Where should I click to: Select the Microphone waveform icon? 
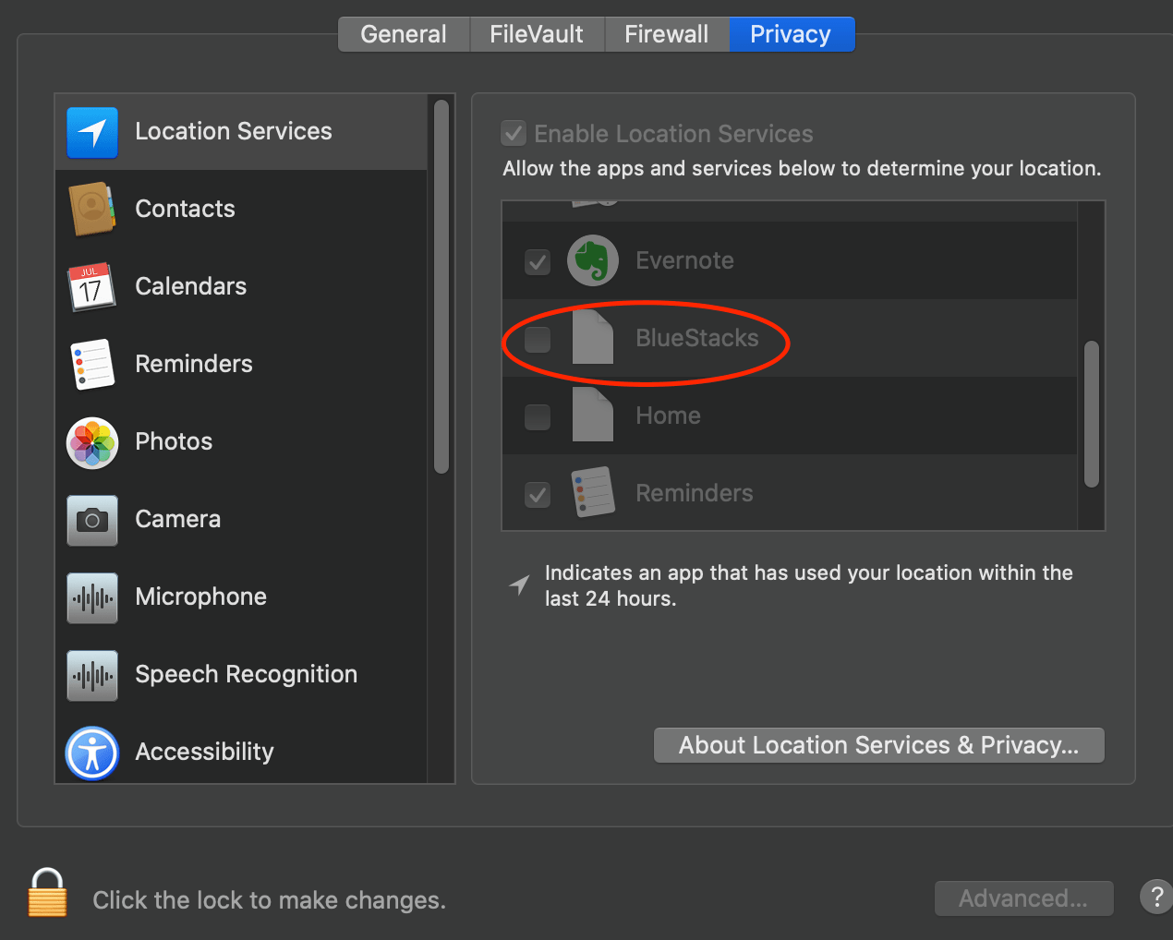[92, 597]
